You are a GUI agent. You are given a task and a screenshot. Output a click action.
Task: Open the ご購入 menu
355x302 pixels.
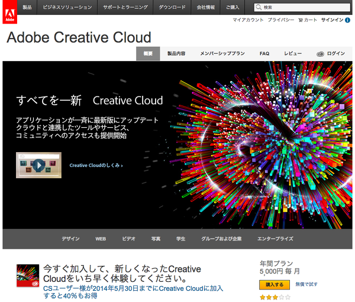(233, 7)
